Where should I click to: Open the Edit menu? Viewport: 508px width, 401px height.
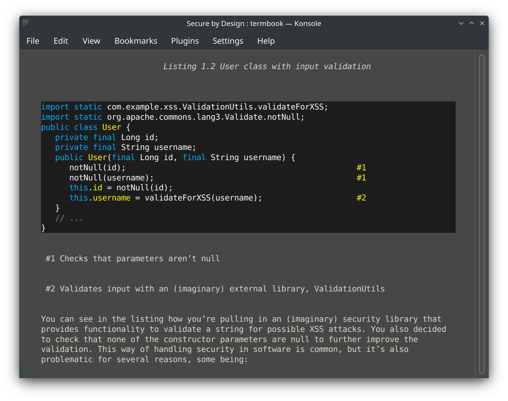point(61,41)
